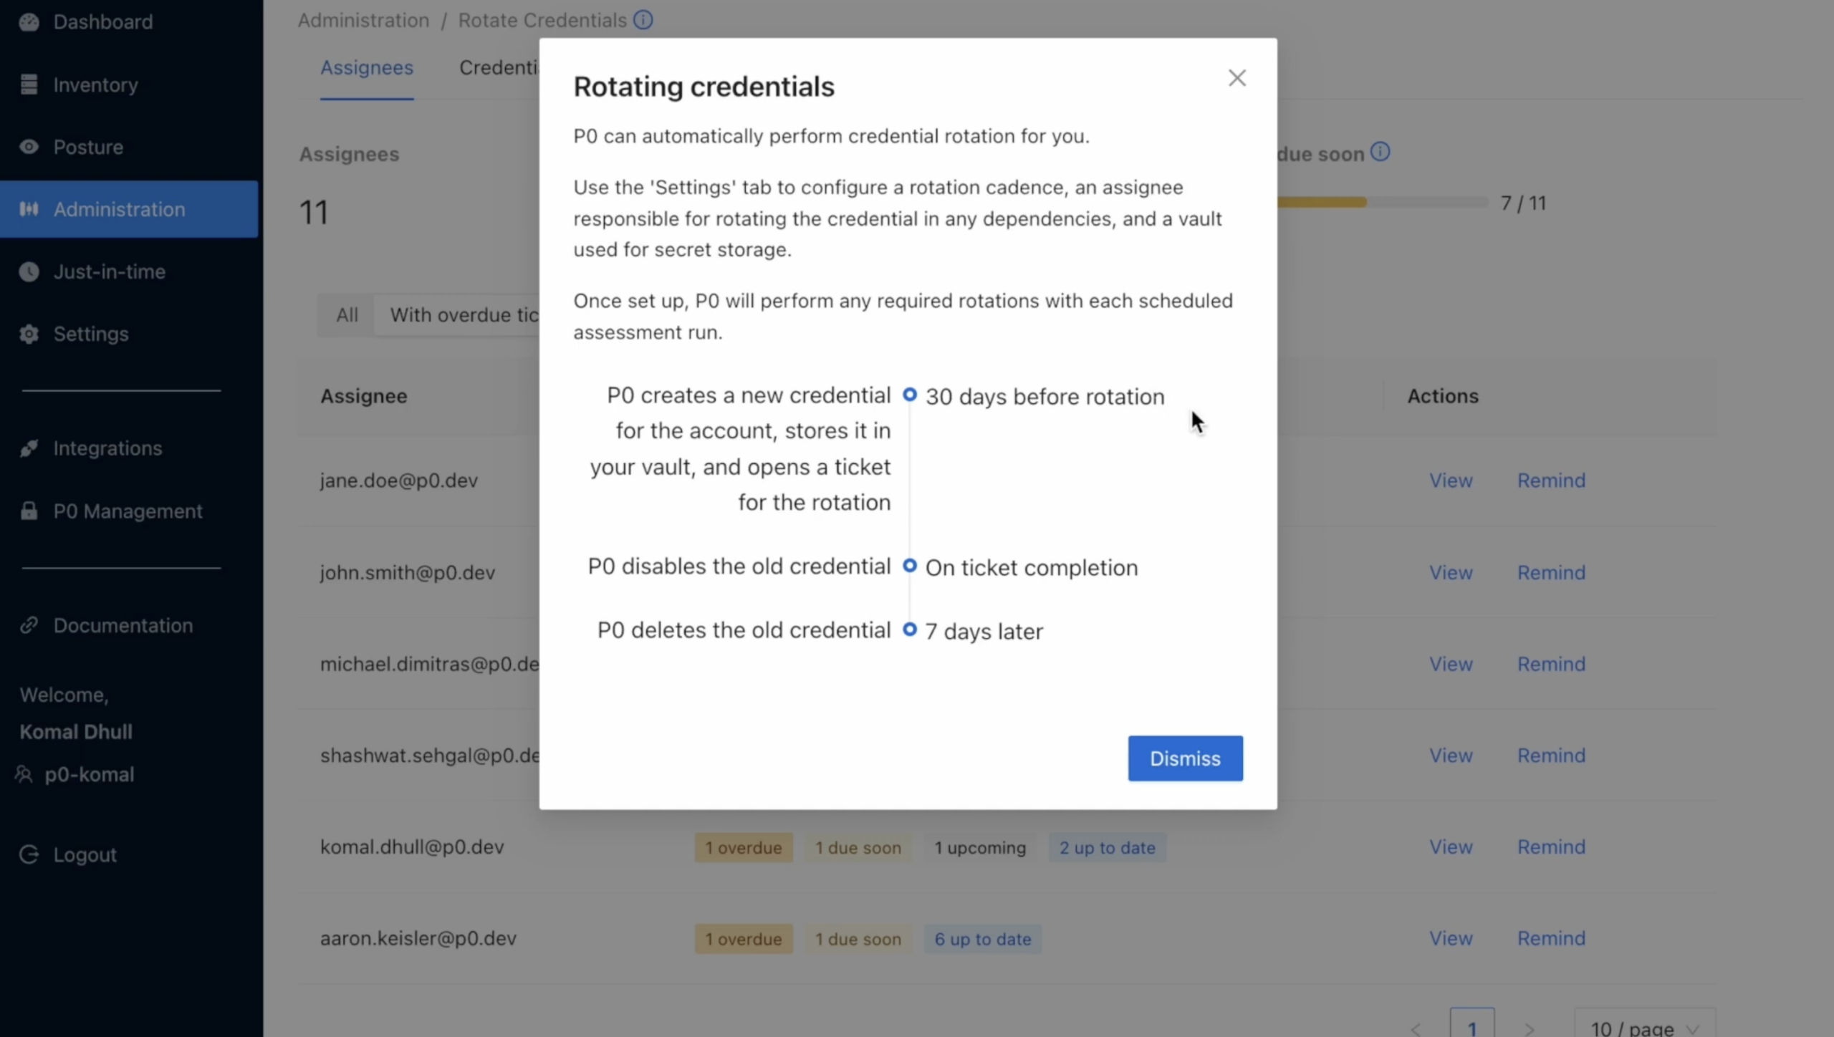Click the Inventory list icon in sidebar
1834x1037 pixels.
click(x=29, y=85)
